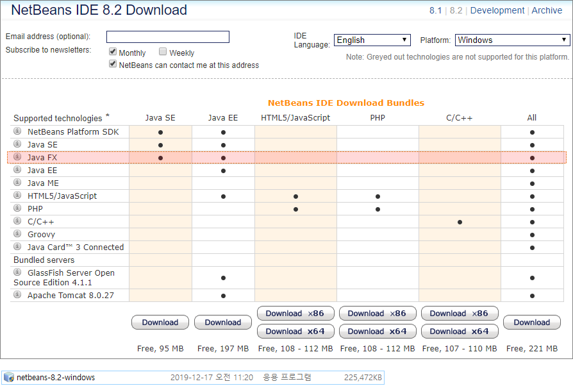Show info for HTML5/JavaScript technology row

coord(17,195)
